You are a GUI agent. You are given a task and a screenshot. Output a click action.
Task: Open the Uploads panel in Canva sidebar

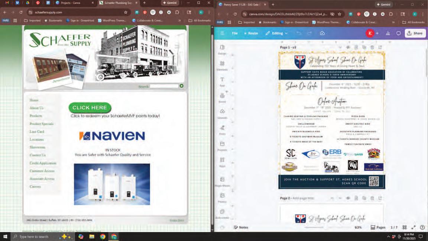222,114
